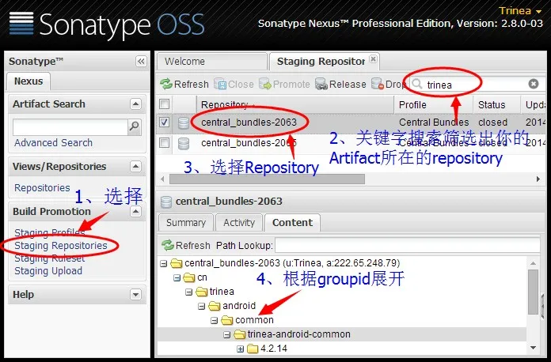Click the common folder icon

[227, 320]
